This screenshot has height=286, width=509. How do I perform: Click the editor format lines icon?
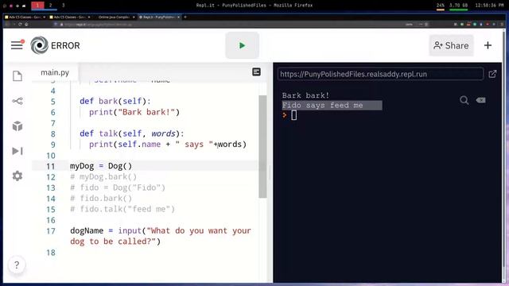[256, 71]
